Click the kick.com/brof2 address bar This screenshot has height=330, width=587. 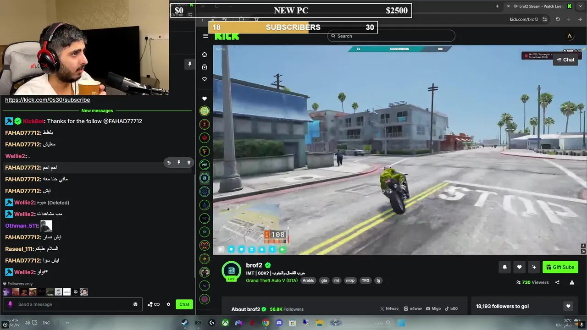pos(524,19)
